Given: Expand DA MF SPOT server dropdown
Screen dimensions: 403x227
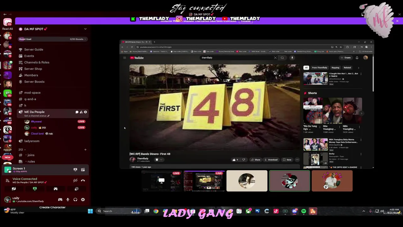Looking at the screenshot, I should coord(85,29).
